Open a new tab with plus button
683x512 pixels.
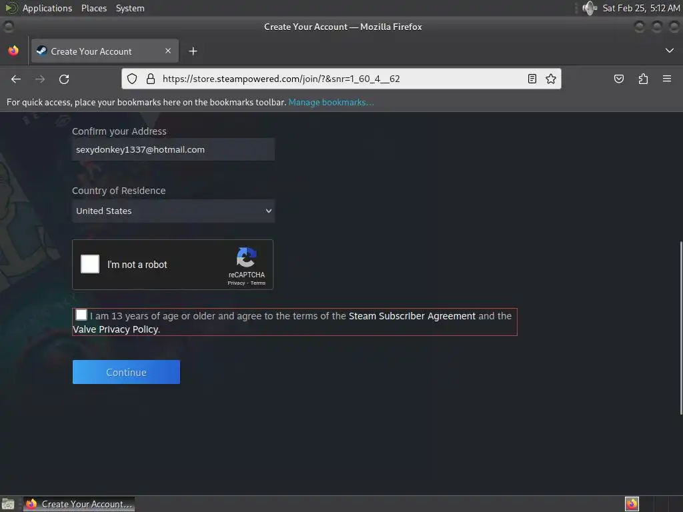tap(193, 51)
